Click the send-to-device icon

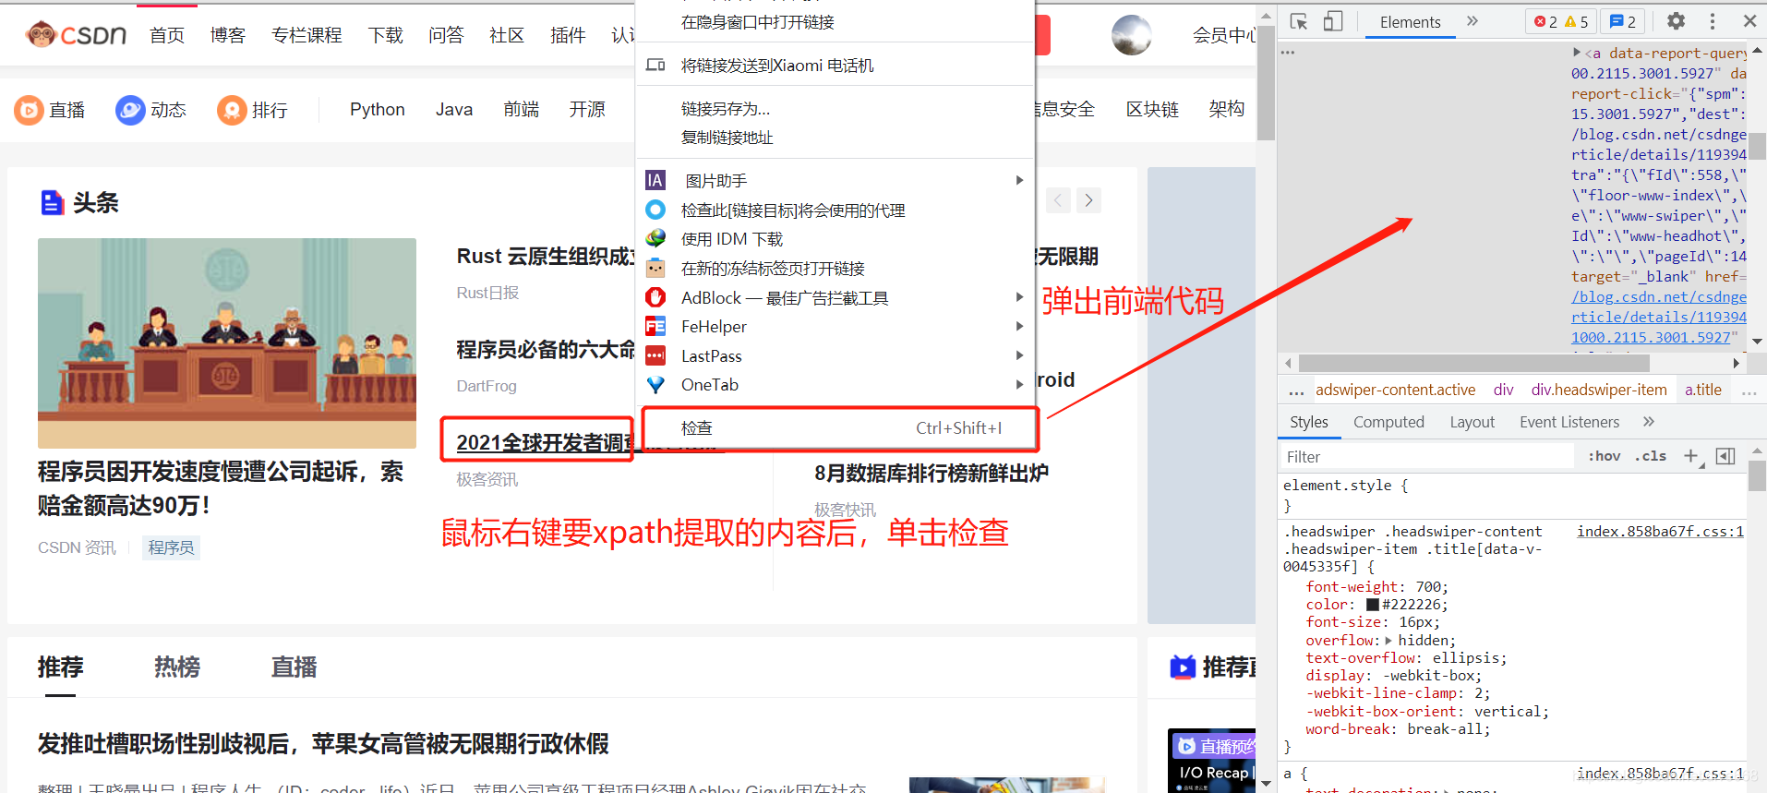click(x=655, y=65)
